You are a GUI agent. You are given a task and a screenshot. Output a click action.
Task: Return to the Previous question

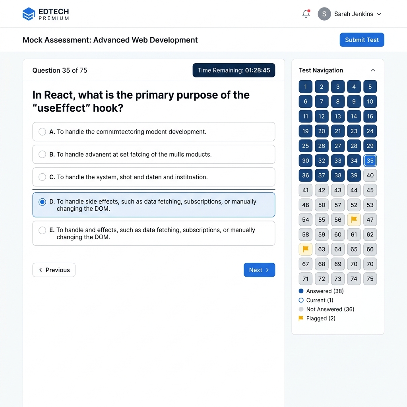[54, 270]
